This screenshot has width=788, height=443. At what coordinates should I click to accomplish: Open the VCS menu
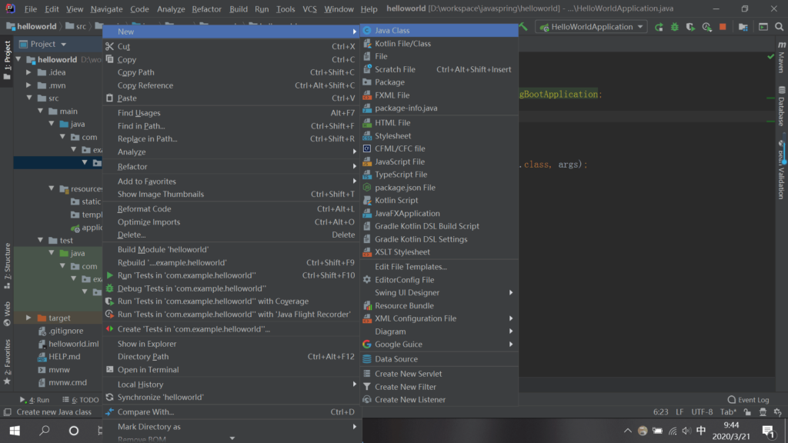point(309,8)
